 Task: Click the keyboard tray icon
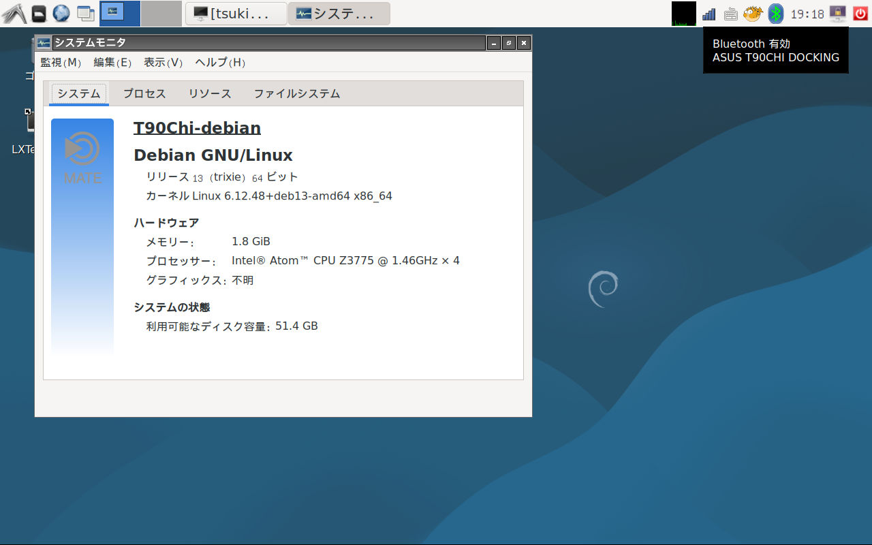730,14
